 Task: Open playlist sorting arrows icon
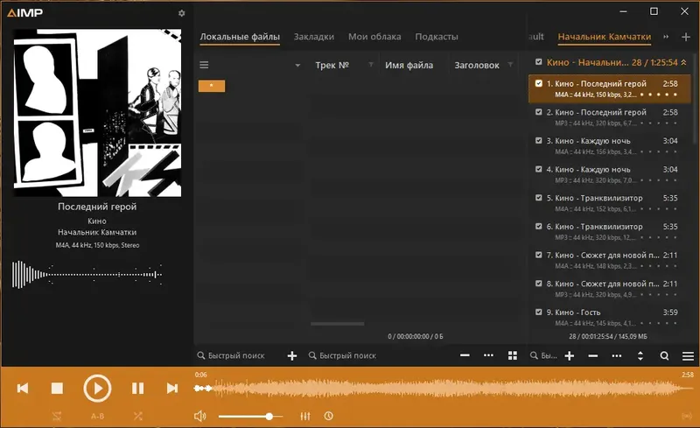point(640,355)
